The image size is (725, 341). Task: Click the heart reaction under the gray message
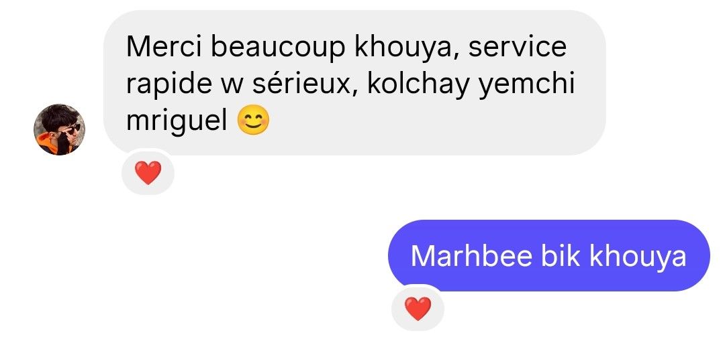click(148, 173)
